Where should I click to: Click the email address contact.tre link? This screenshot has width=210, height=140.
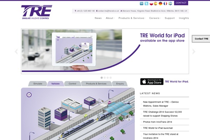(x=108, y=11)
